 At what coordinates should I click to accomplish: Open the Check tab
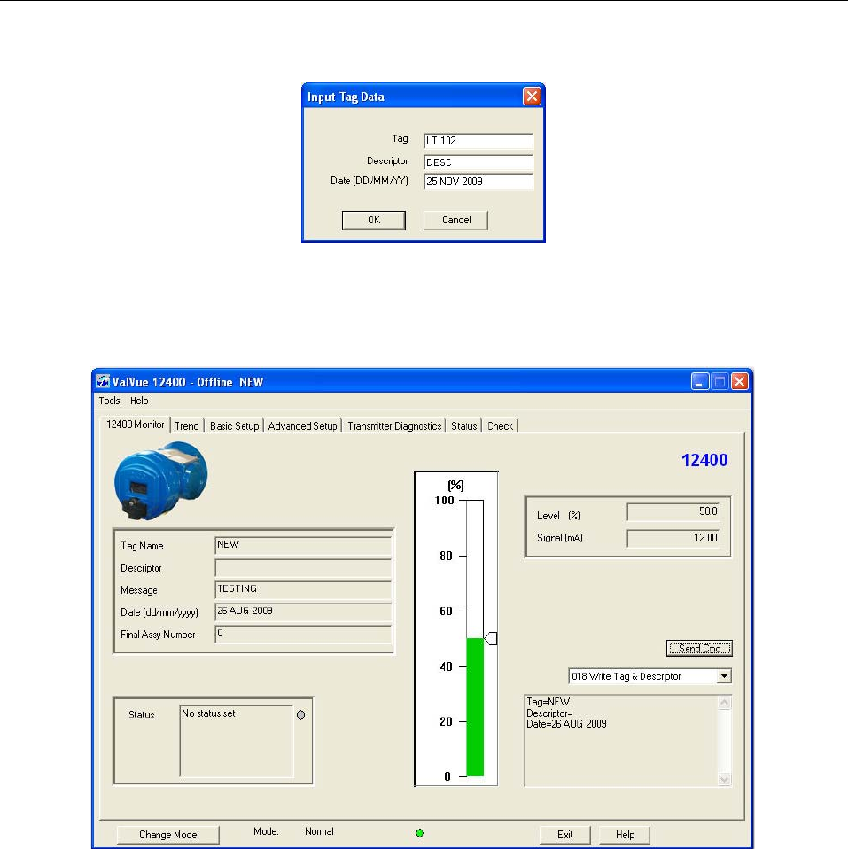[x=500, y=426]
